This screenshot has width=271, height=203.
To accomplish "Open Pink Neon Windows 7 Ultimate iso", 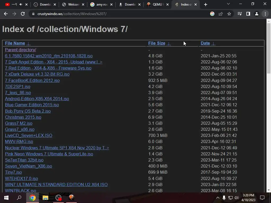I will pyautogui.click(x=49, y=154).
